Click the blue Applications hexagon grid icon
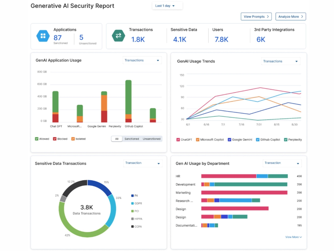This screenshot has width=334, height=251. tap(43, 36)
